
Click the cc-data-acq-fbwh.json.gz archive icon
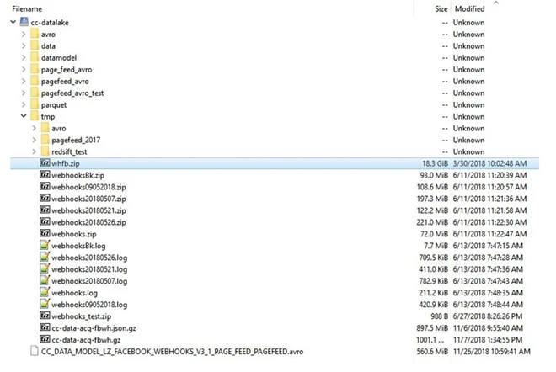click(45, 327)
